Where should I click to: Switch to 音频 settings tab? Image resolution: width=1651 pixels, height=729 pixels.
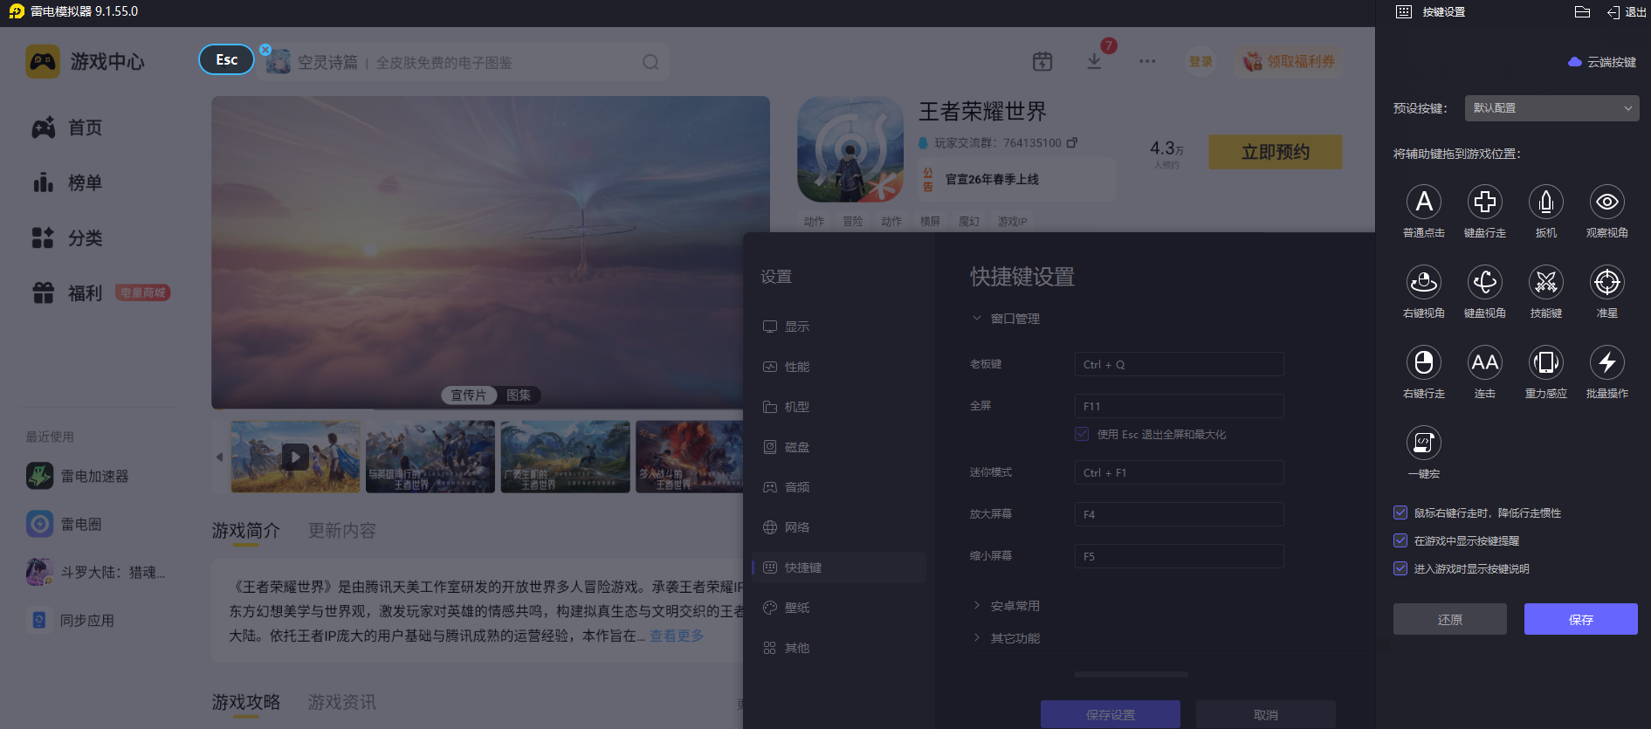(x=839, y=487)
